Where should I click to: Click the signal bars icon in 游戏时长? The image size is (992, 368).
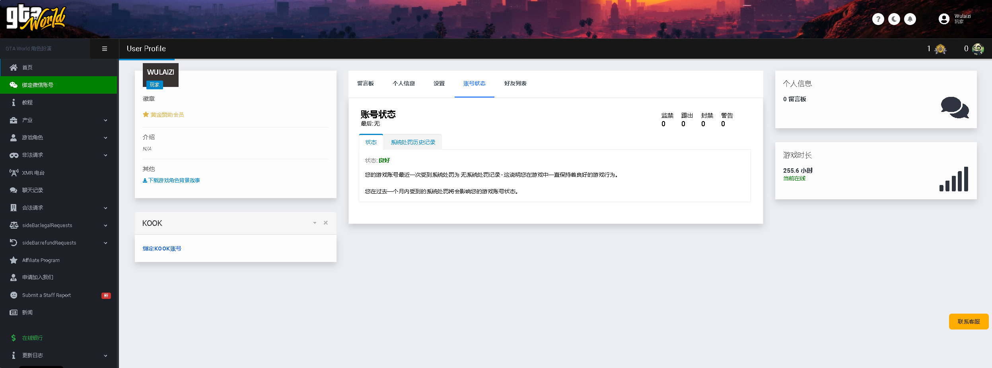(x=954, y=179)
